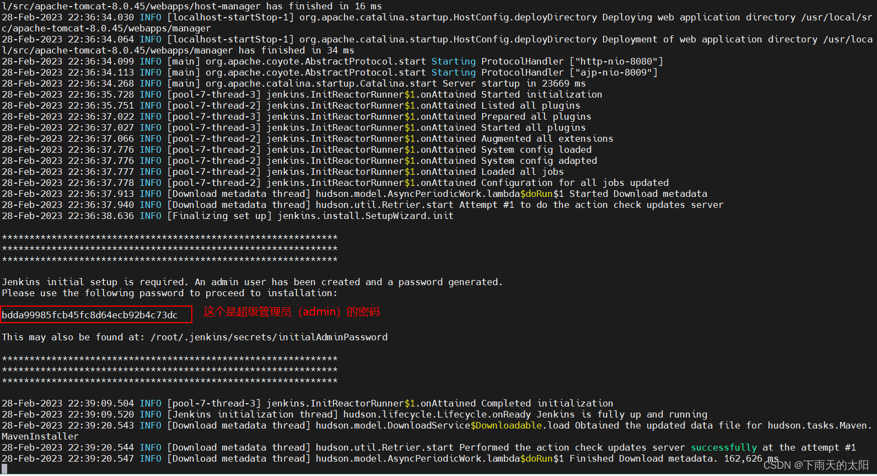This screenshot has width=877, height=476.
Task: Click the timestamp 28-Feb-2023 22:36:34.030
Action: [x=68, y=17]
